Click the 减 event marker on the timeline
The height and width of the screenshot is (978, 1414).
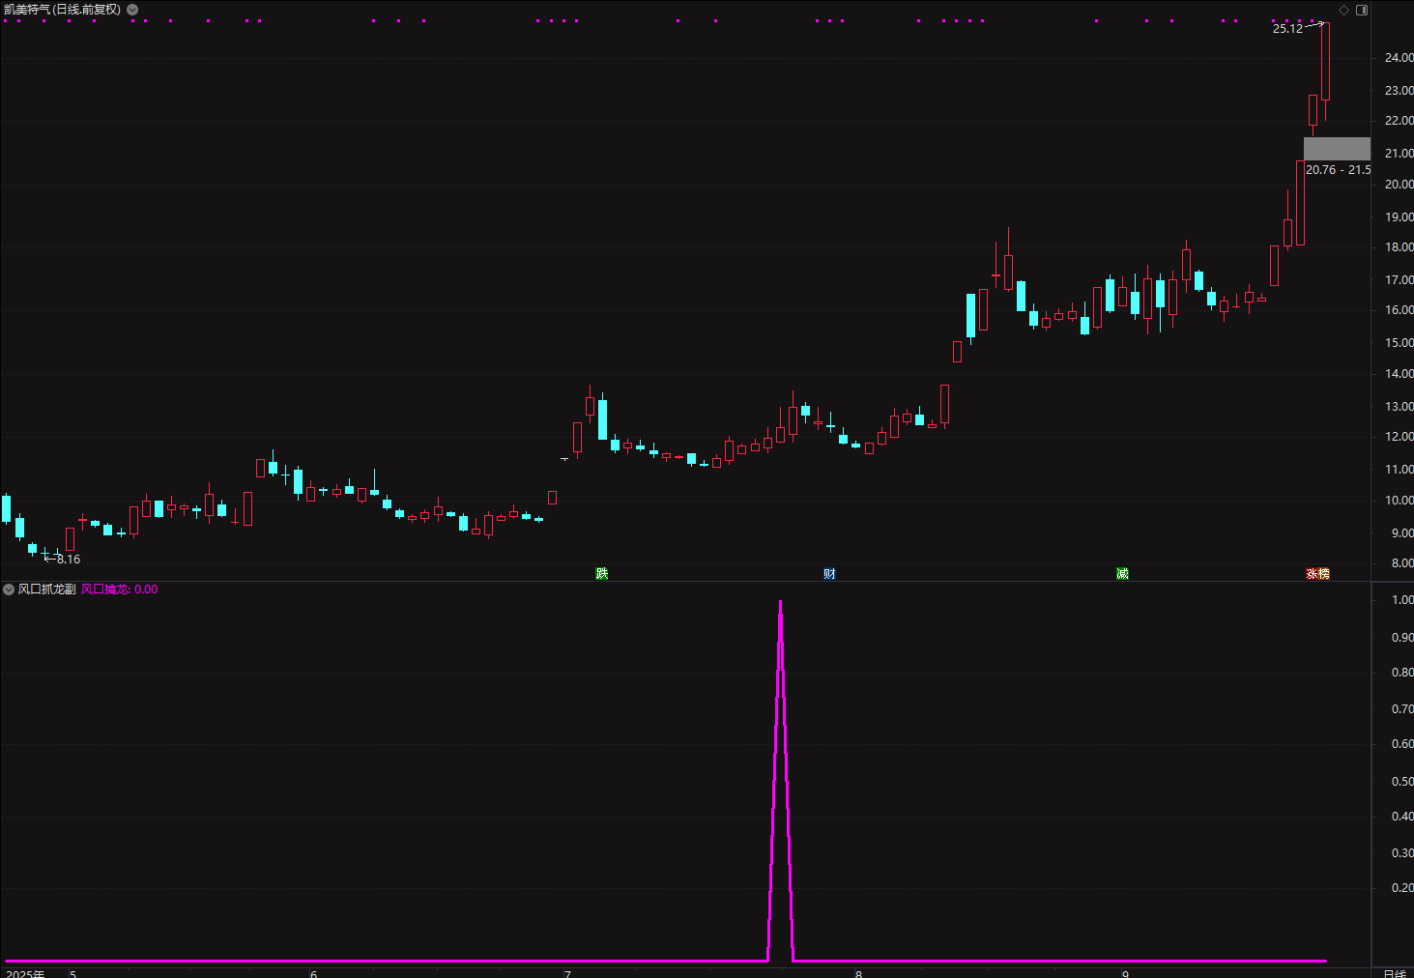pos(1122,574)
